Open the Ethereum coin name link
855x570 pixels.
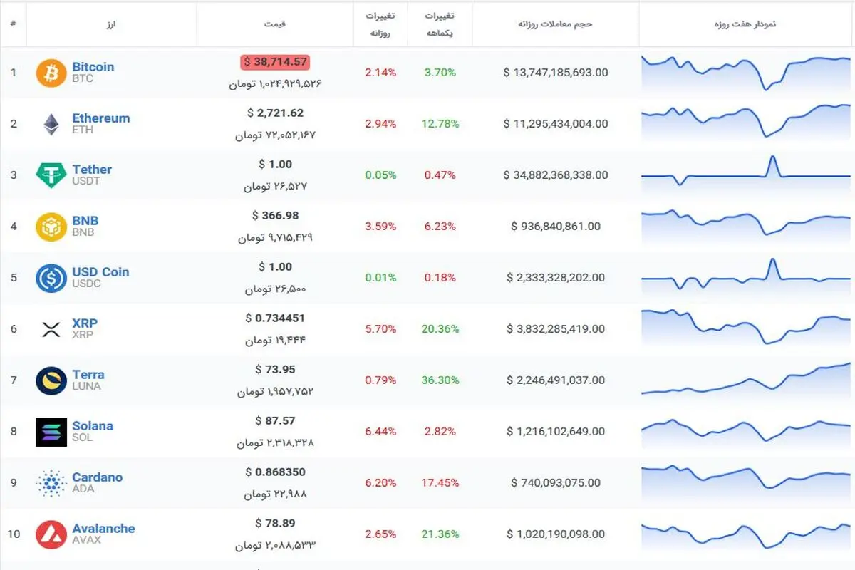coord(101,118)
